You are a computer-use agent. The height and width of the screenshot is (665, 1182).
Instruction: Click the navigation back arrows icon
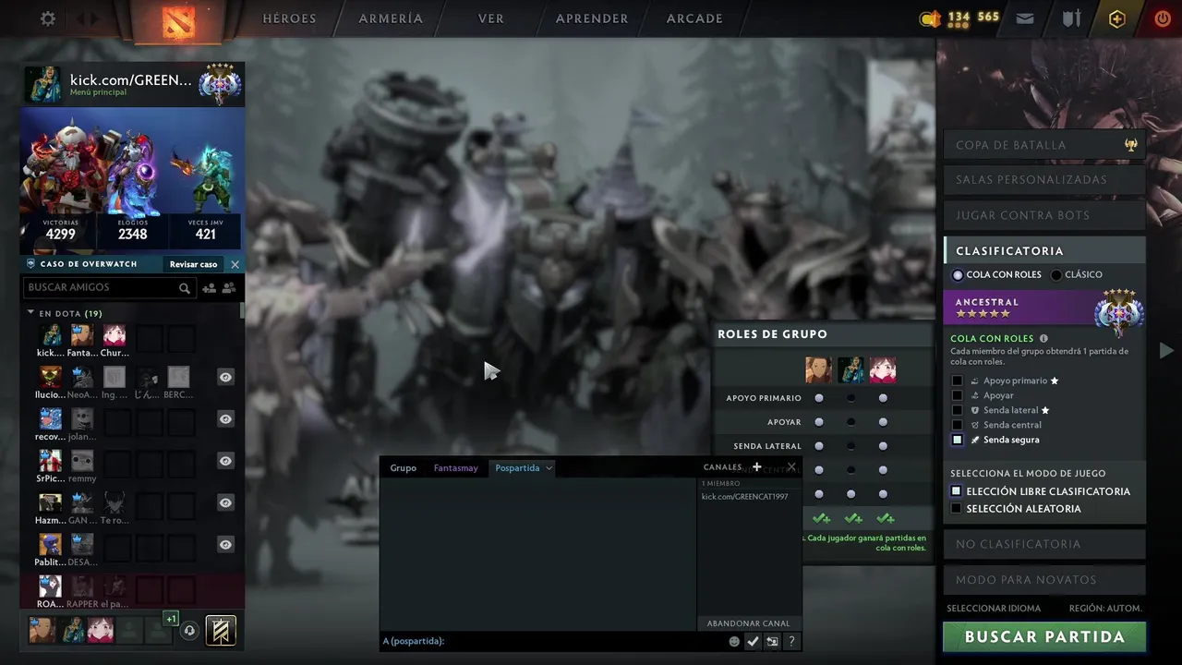click(89, 18)
